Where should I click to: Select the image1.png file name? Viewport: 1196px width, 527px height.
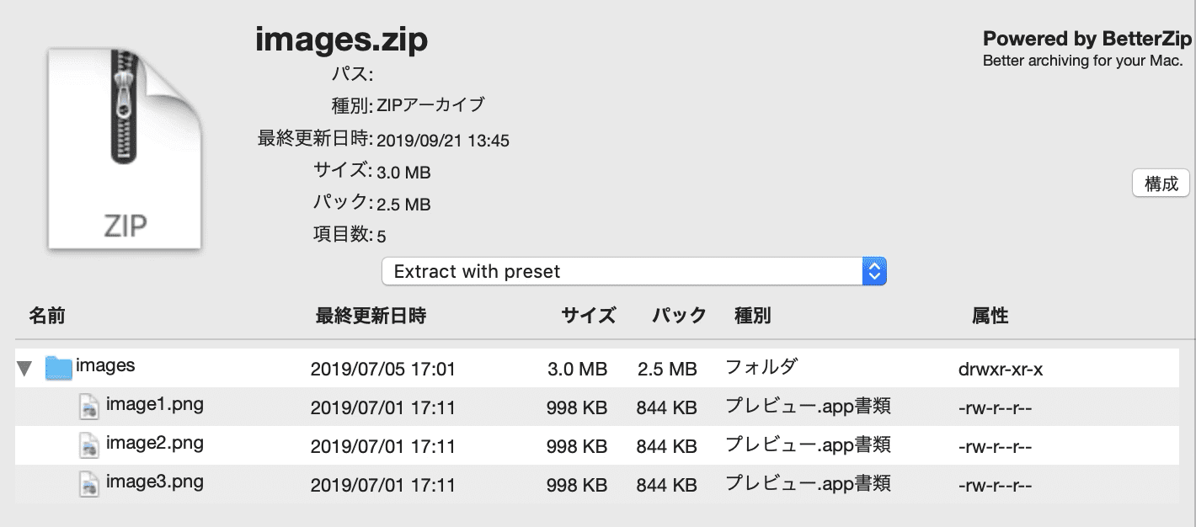tap(154, 405)
